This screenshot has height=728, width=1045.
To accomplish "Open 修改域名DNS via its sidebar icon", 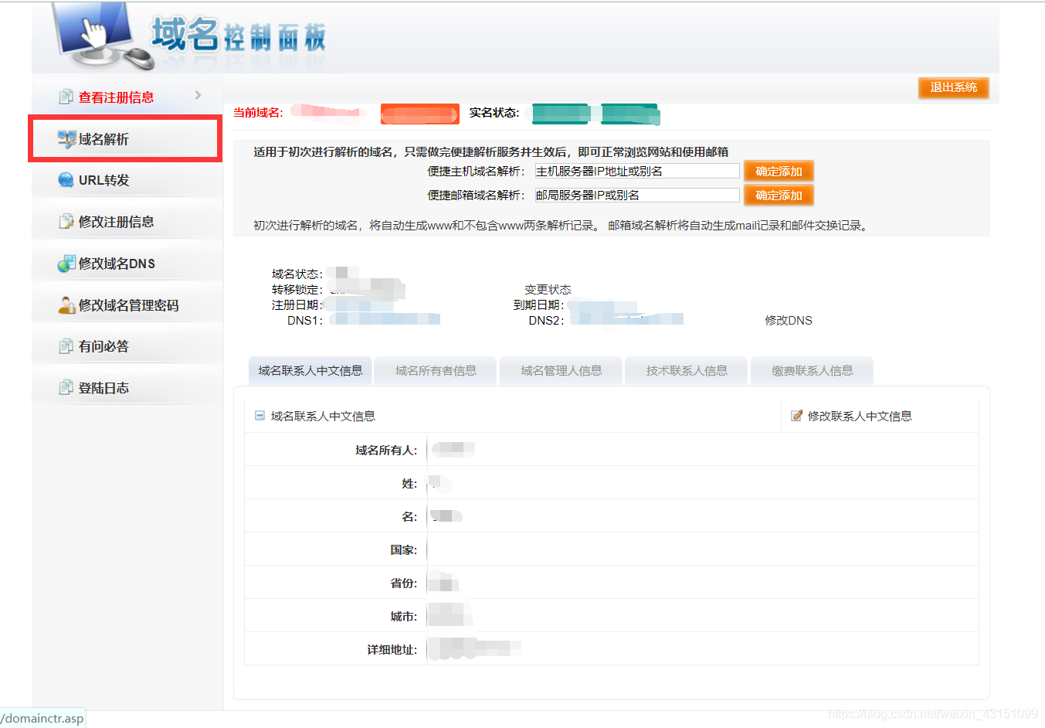I will point(68,263).
